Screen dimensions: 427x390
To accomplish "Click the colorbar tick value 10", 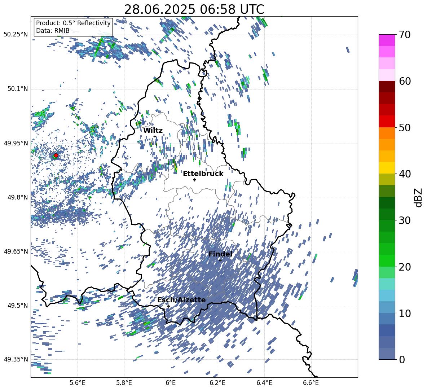I will pyautogui.click(x=405, y=313).
